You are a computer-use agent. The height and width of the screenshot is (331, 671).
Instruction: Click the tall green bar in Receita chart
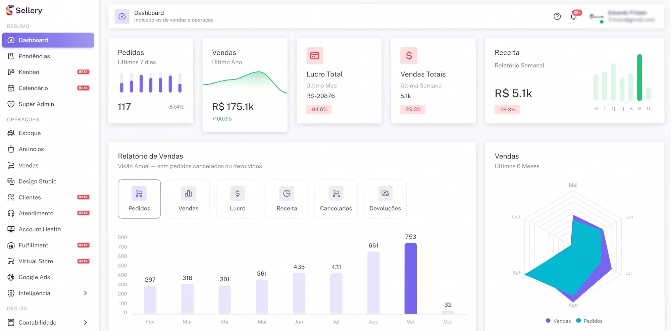[x=639, y=77]
